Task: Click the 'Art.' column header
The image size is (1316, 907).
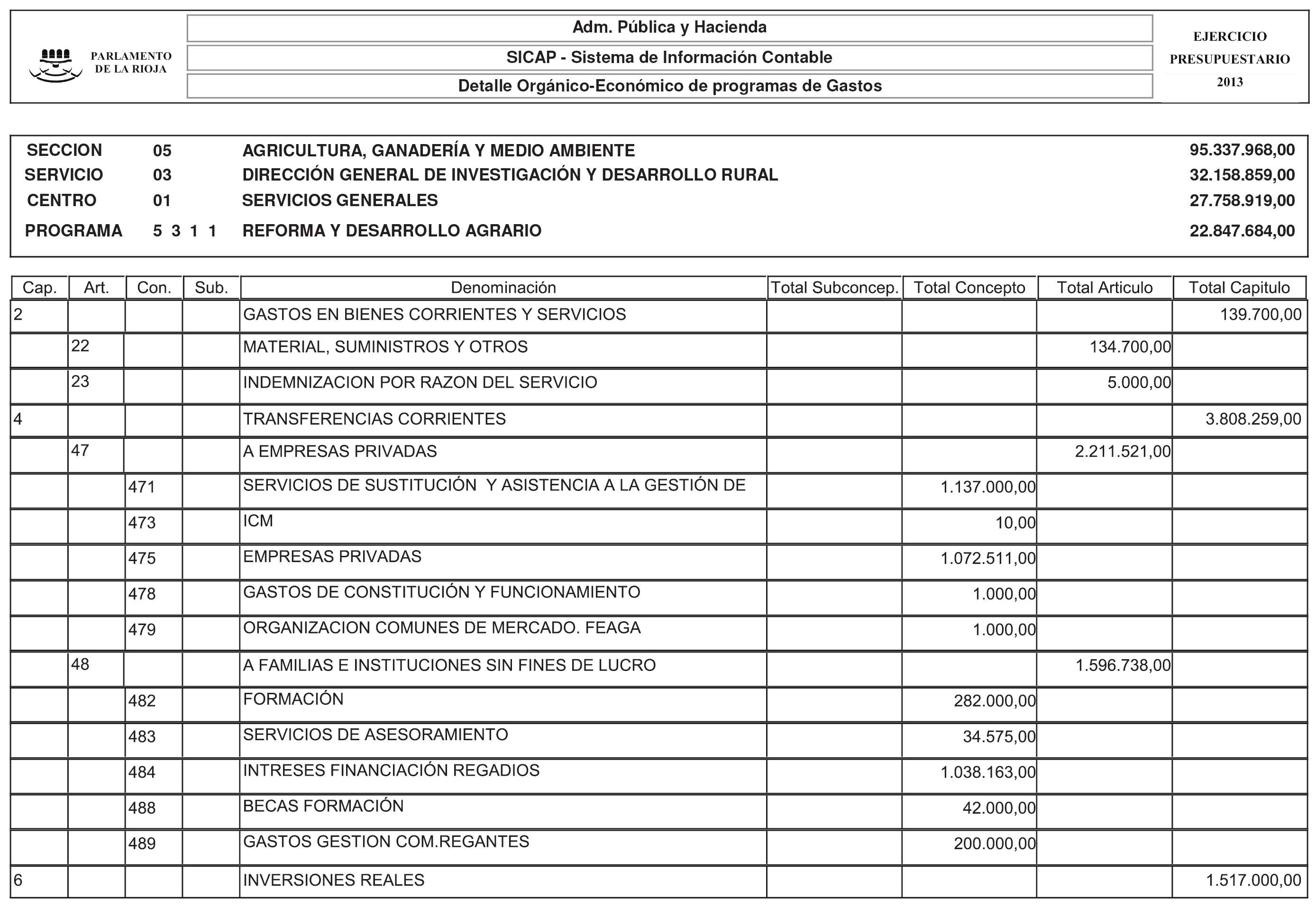Action: 97,288
